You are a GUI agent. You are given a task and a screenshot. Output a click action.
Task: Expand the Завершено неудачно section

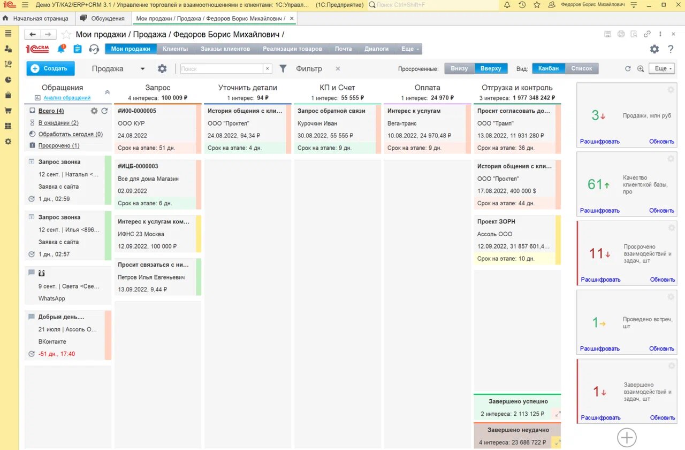click(558, 443)
